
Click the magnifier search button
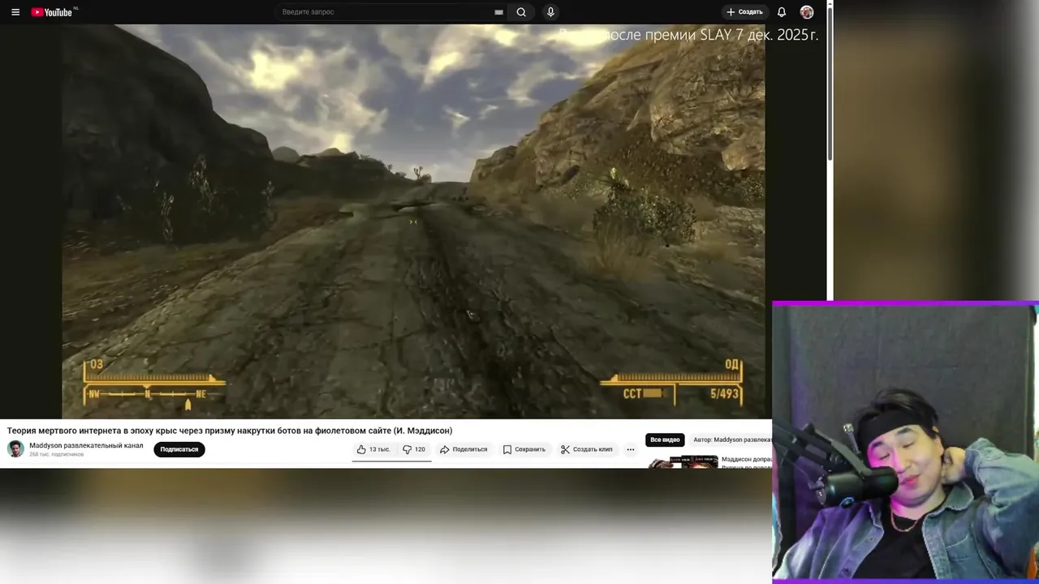pyautogui.click(x=521, y=12)
